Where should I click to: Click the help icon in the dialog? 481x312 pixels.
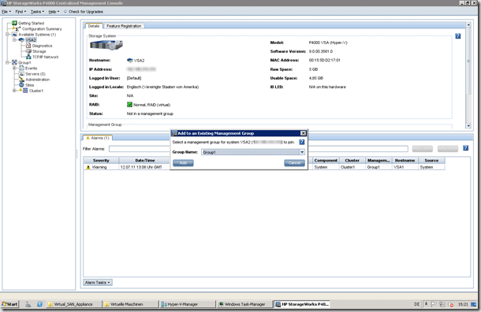pos(302,142)
